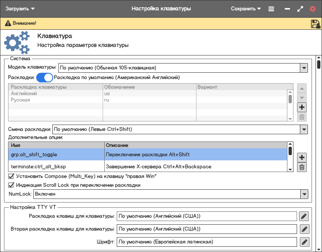This screenshot has width=322, height=252.
Task: Open the hamburger menu in title bar
Action: [271, 8]
